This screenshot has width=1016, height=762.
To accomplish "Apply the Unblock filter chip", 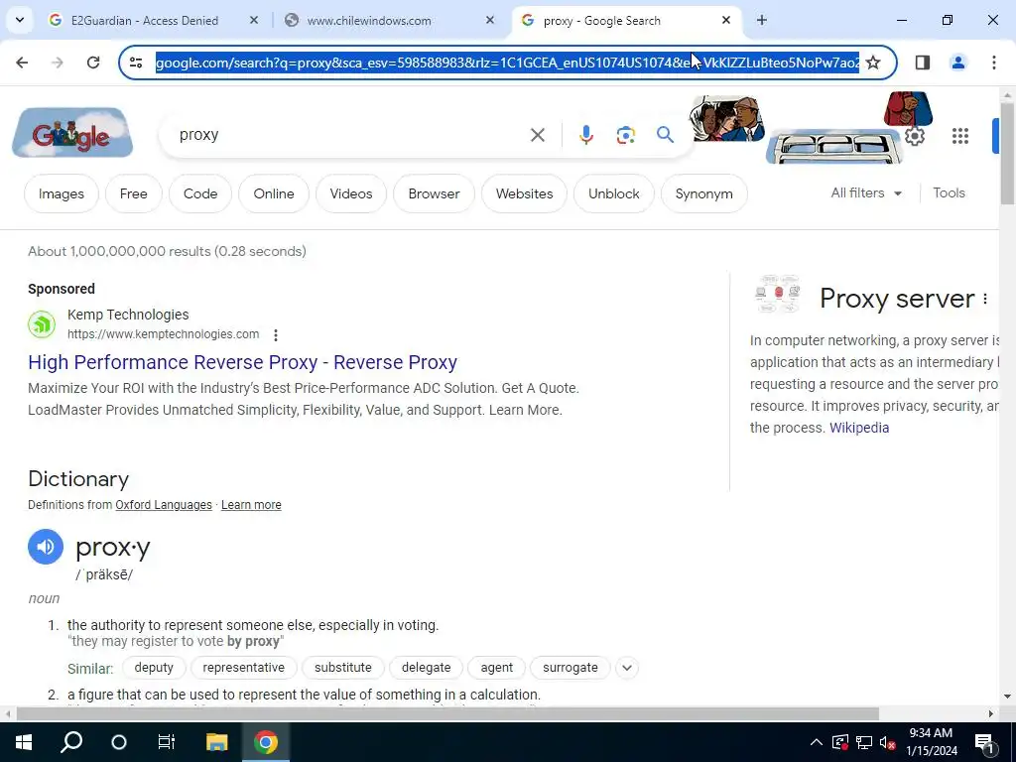I will (613, 193).
